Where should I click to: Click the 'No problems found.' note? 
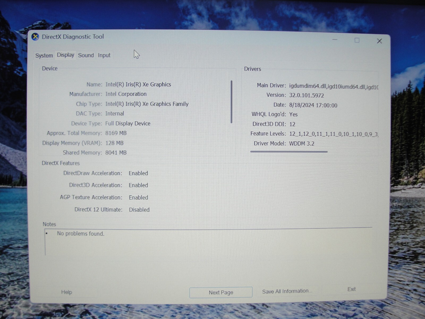[80, 234]
